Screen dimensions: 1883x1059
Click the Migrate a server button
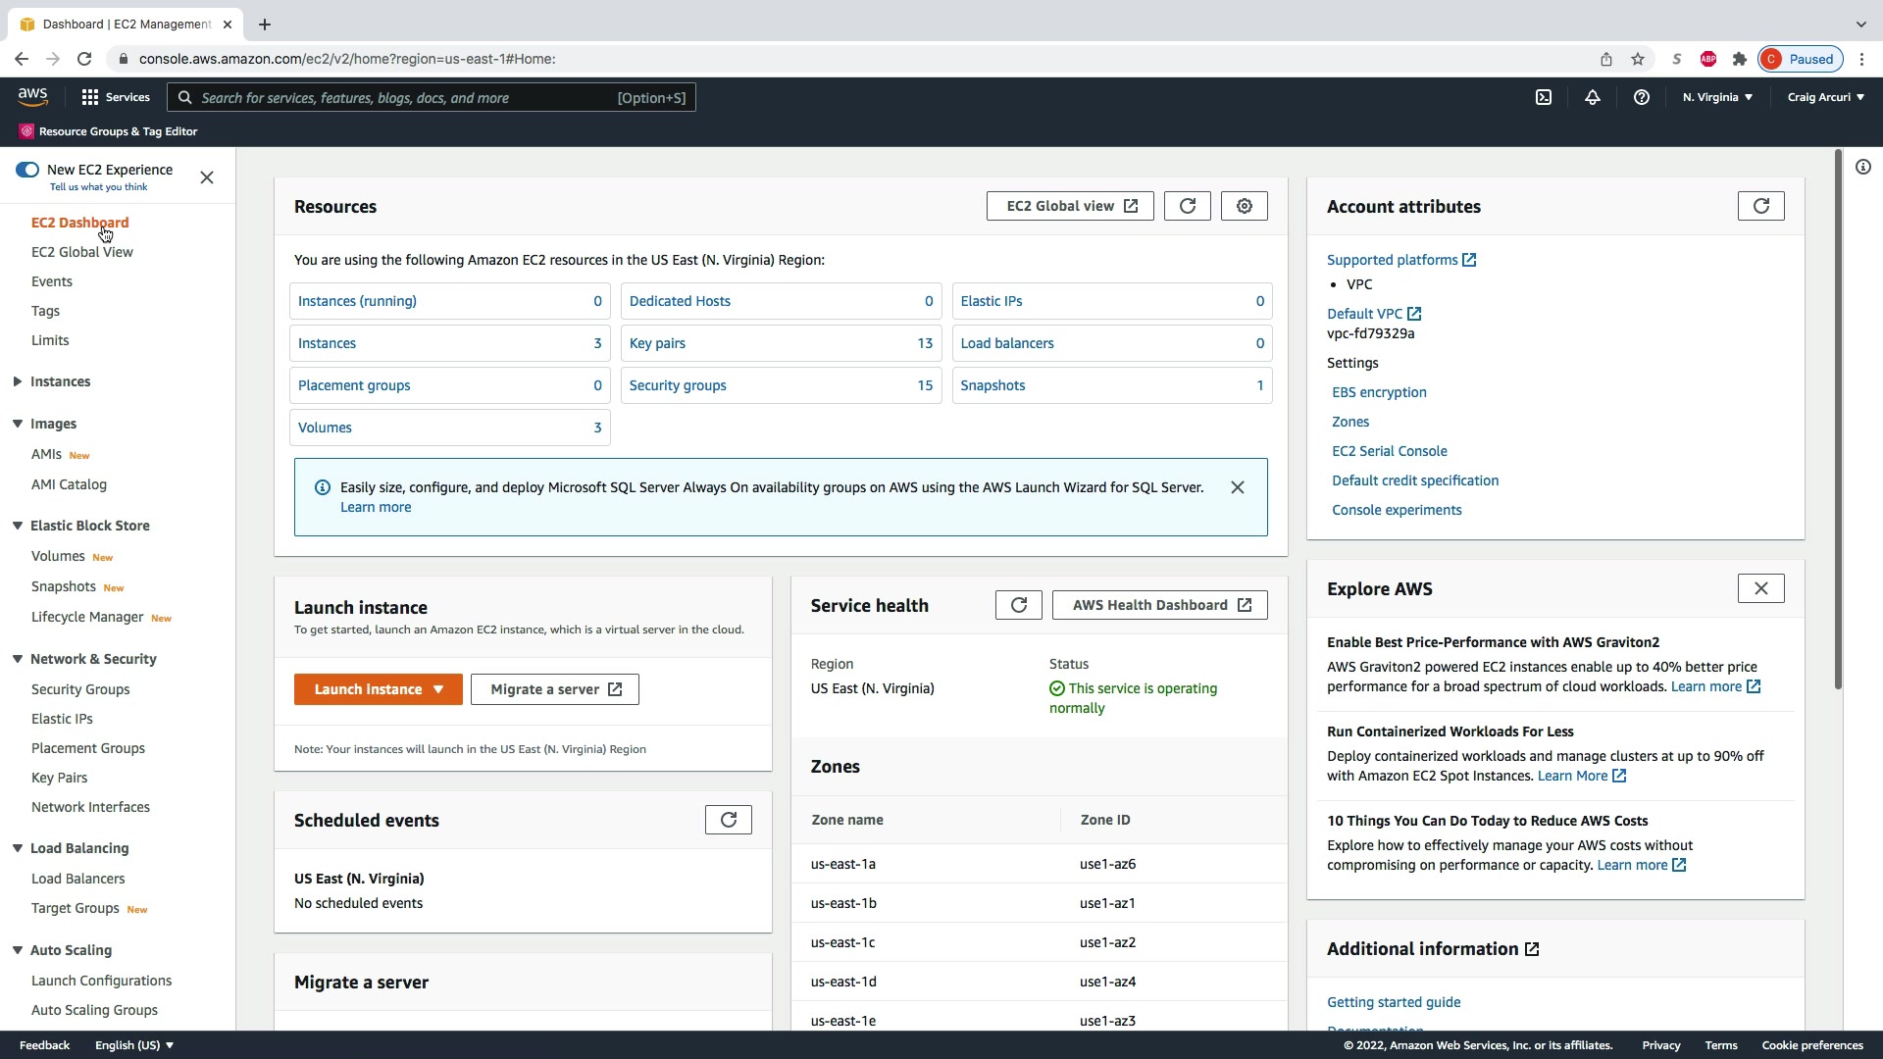555,689
